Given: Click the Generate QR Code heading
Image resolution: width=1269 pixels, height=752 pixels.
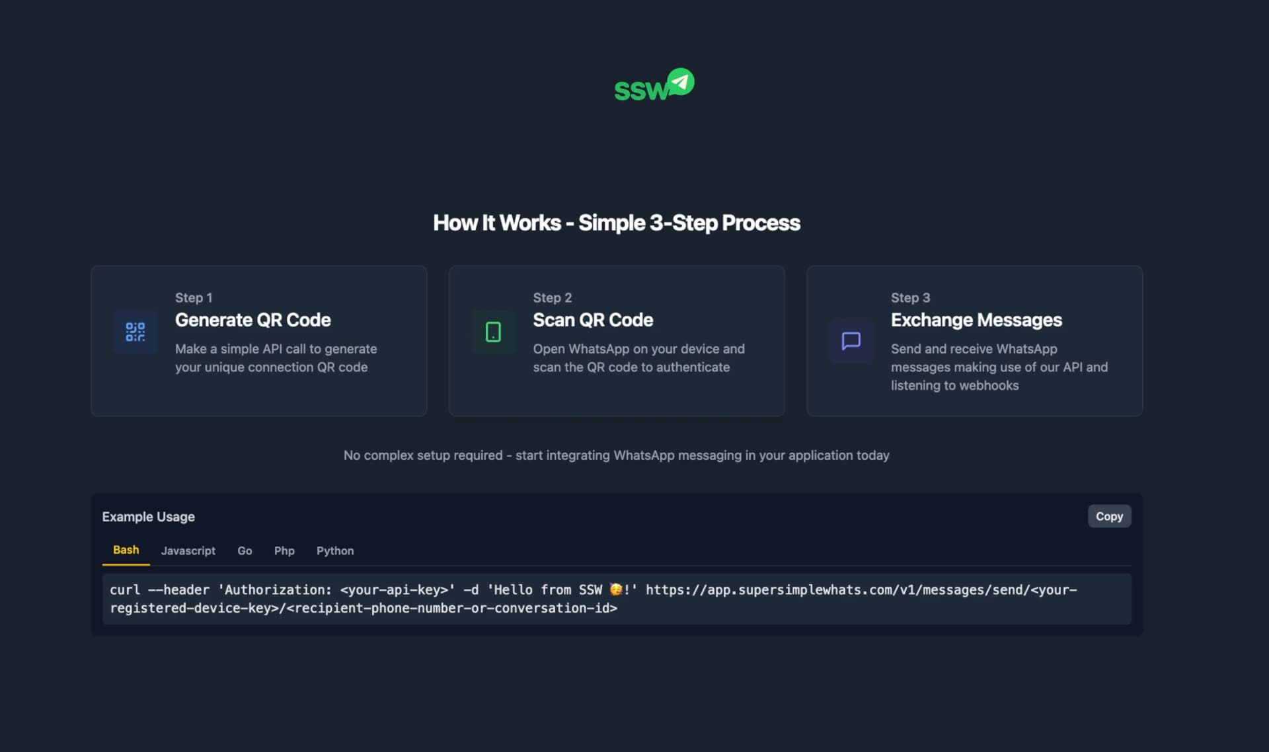Looking at the screenshot, I should click(252, 320).
